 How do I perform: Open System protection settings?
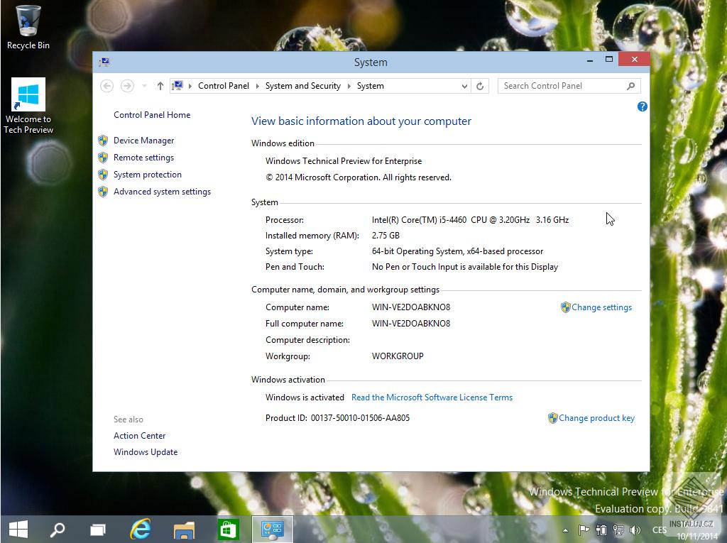click(147, 174)
